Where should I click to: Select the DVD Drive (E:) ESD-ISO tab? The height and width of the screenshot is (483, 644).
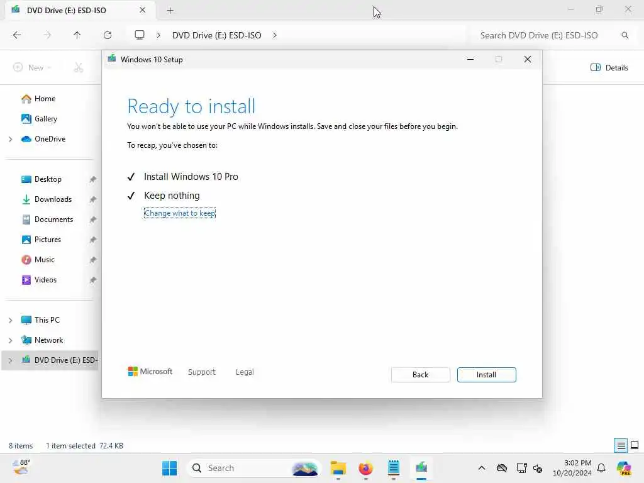coord(67,11)
